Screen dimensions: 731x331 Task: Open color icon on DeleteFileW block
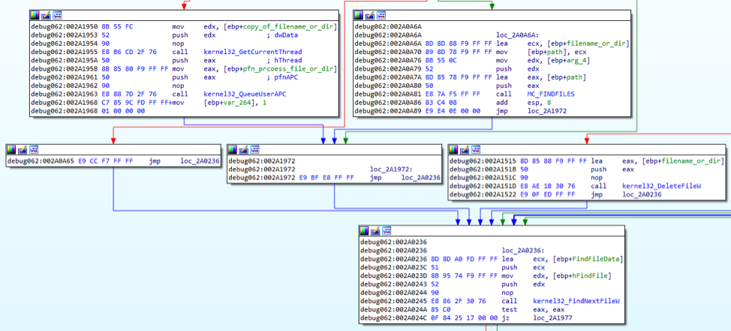pos(454,149)
